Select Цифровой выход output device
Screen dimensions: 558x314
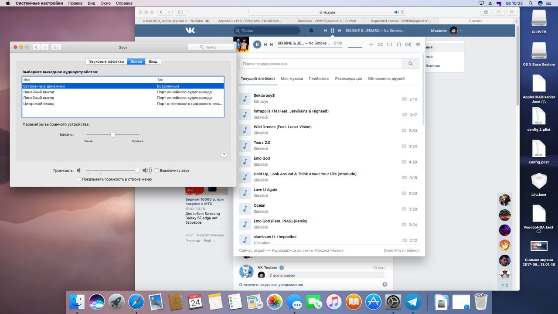(x=123, y=104)
